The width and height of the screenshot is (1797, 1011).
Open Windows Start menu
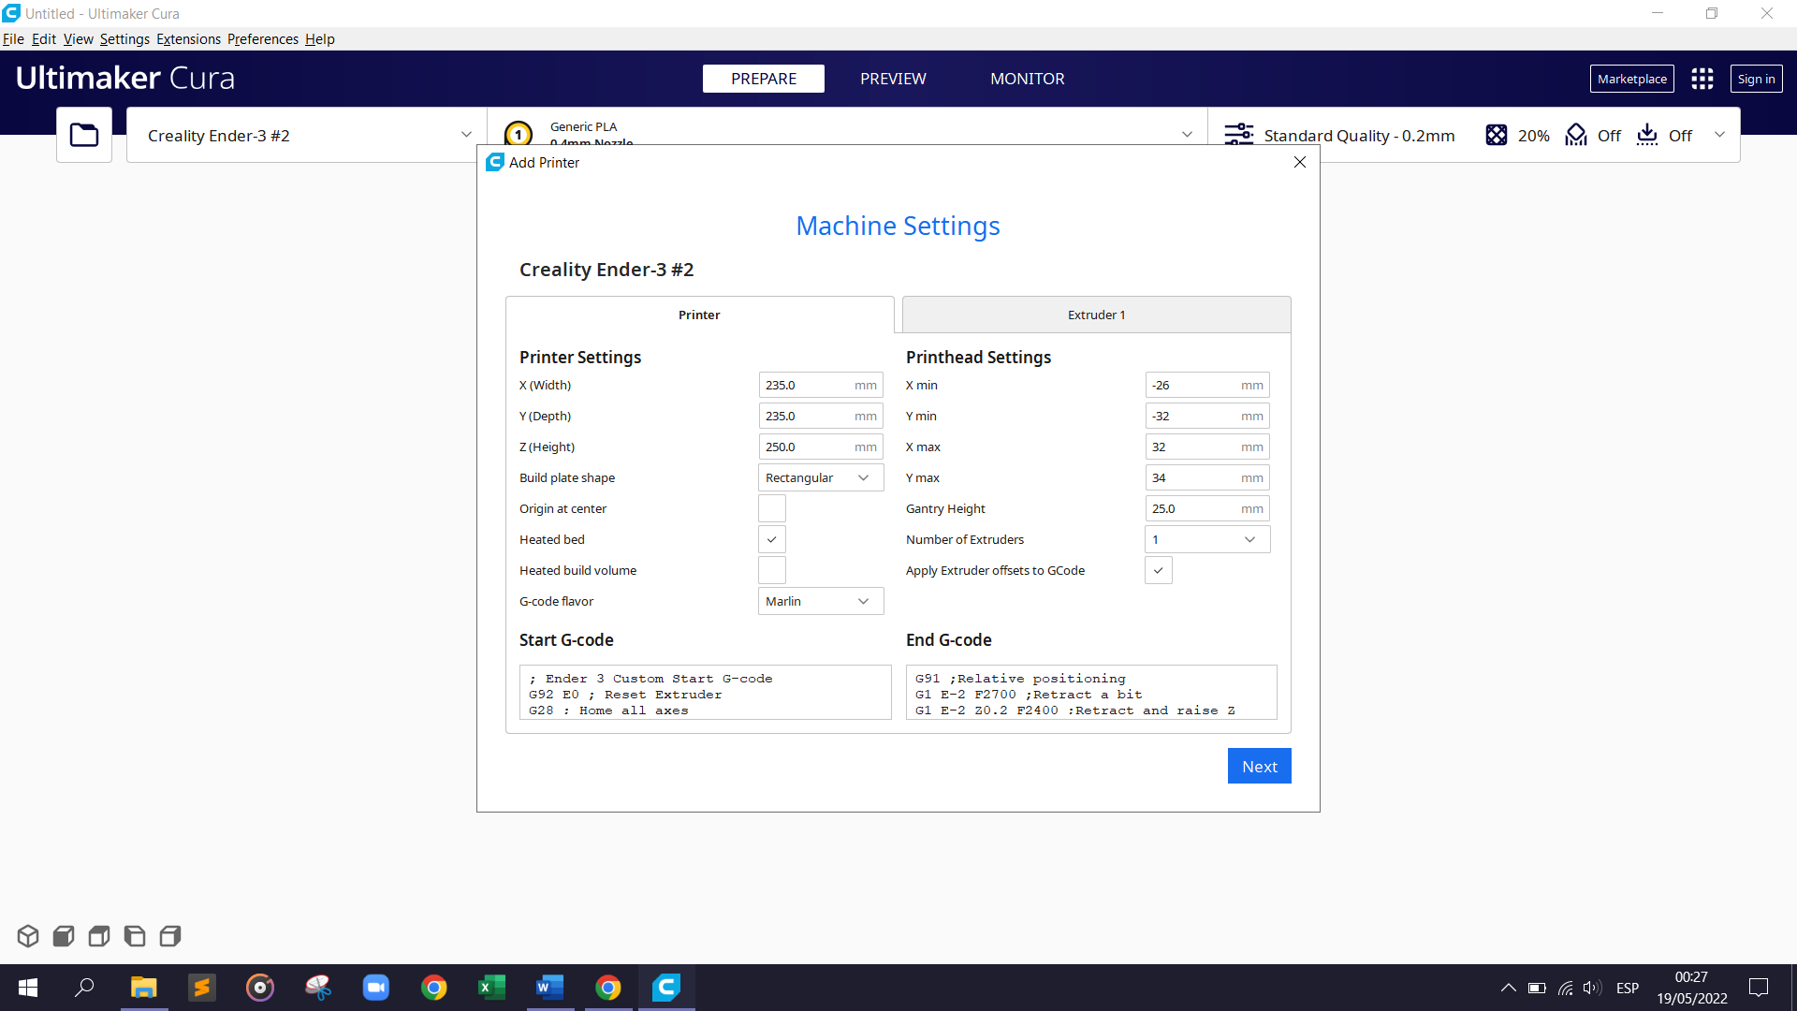click(x=28, y=987)
